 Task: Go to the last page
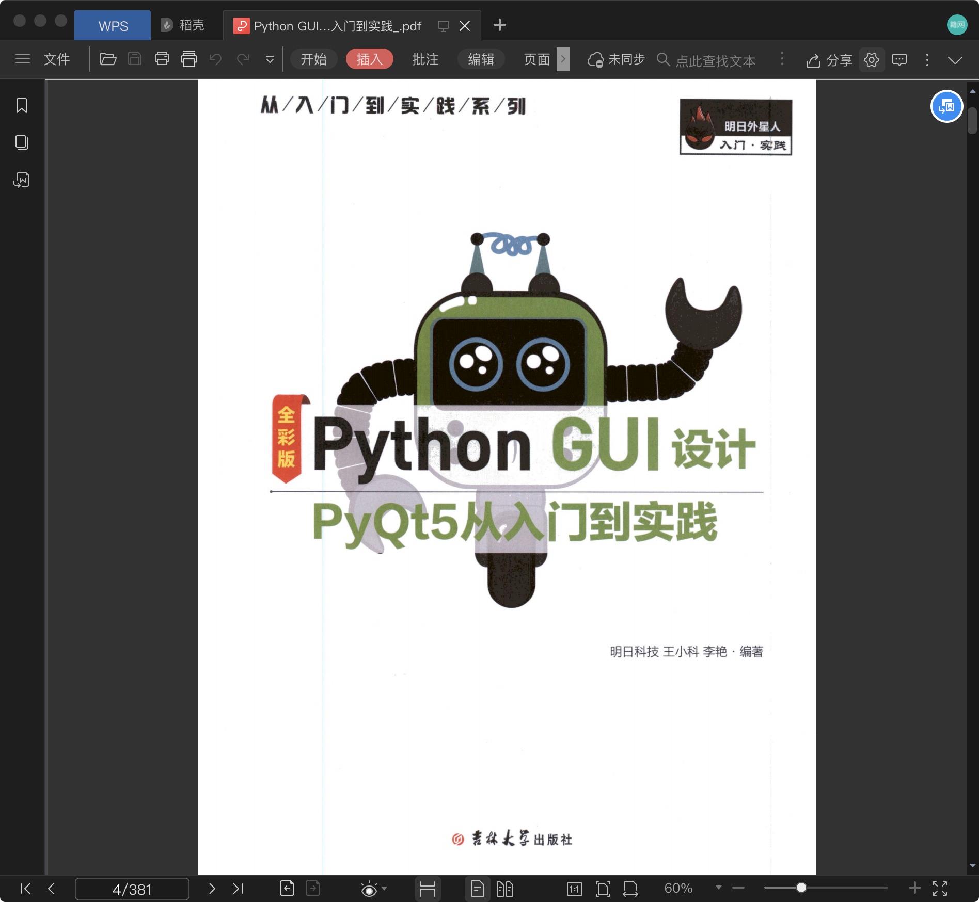(238, 889)
